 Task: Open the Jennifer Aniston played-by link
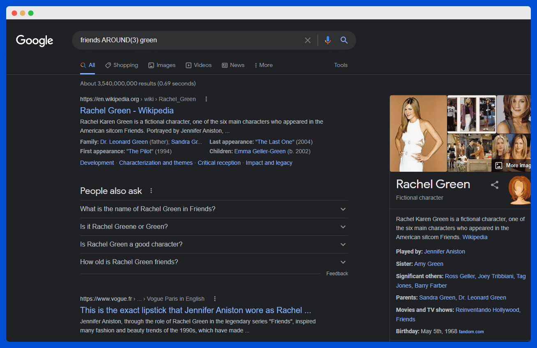[445, 251]
